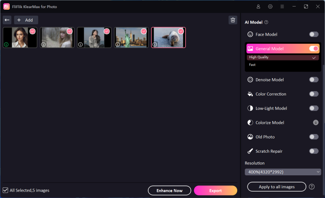The image size is (325, 198).
Task: Show info for the seal image thumbnail
Action: coord(155,45)
